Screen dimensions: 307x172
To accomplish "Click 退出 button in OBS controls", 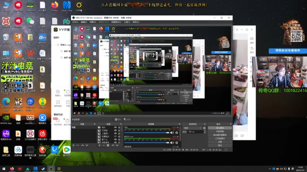I will [220, 146].
